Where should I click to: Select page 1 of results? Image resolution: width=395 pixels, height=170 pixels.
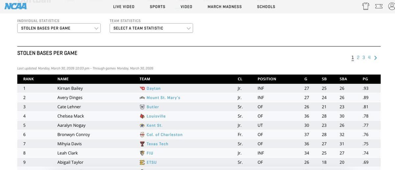coord(353,58)
